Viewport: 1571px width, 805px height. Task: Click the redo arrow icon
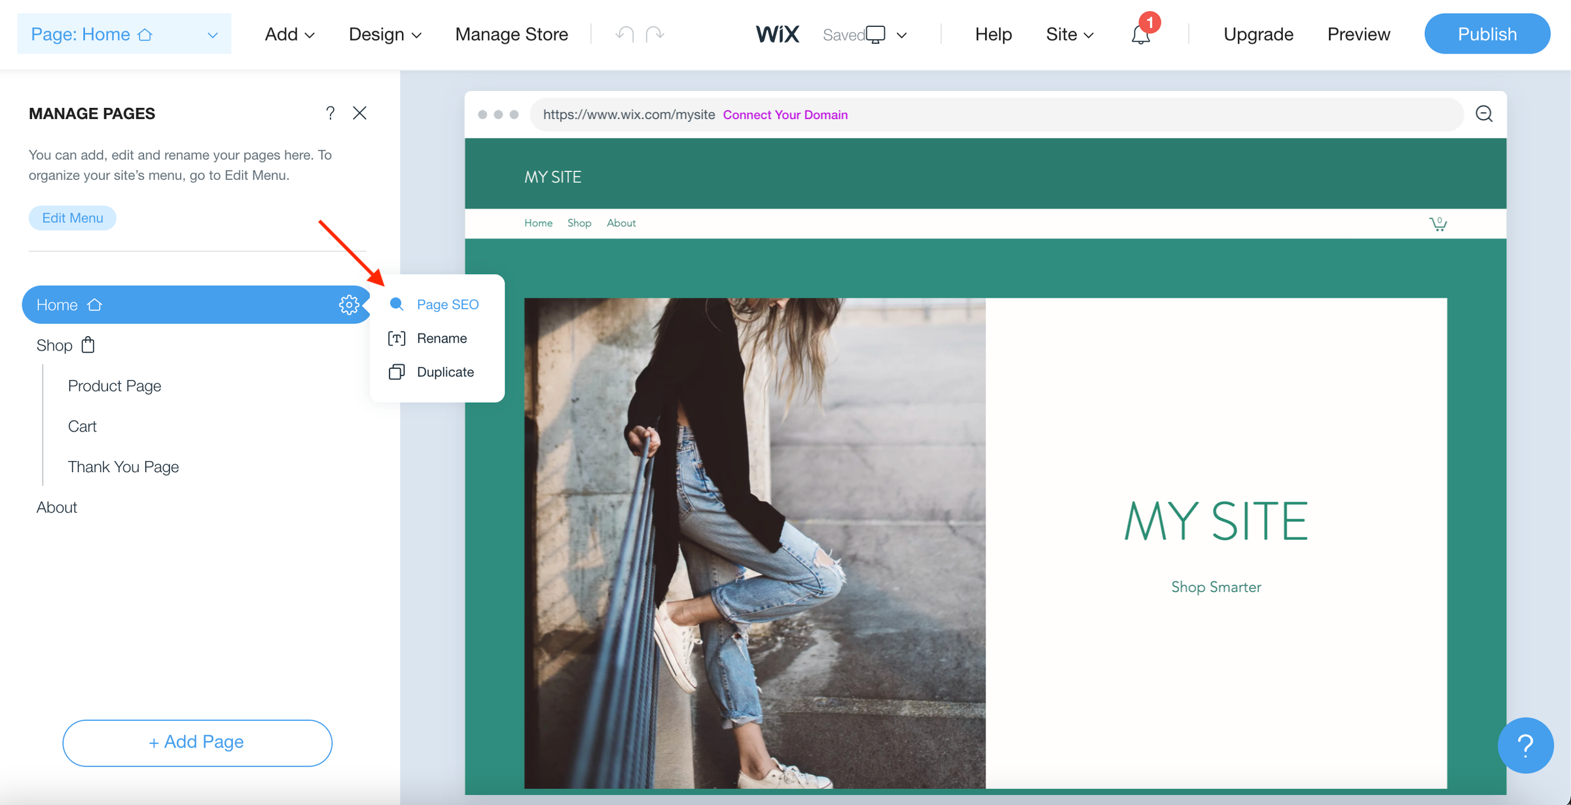[x=655, y=34]
